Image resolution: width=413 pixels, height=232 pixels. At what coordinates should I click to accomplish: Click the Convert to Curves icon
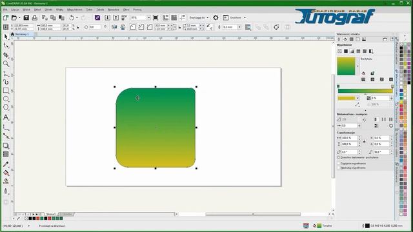click(x=276, y=27)
